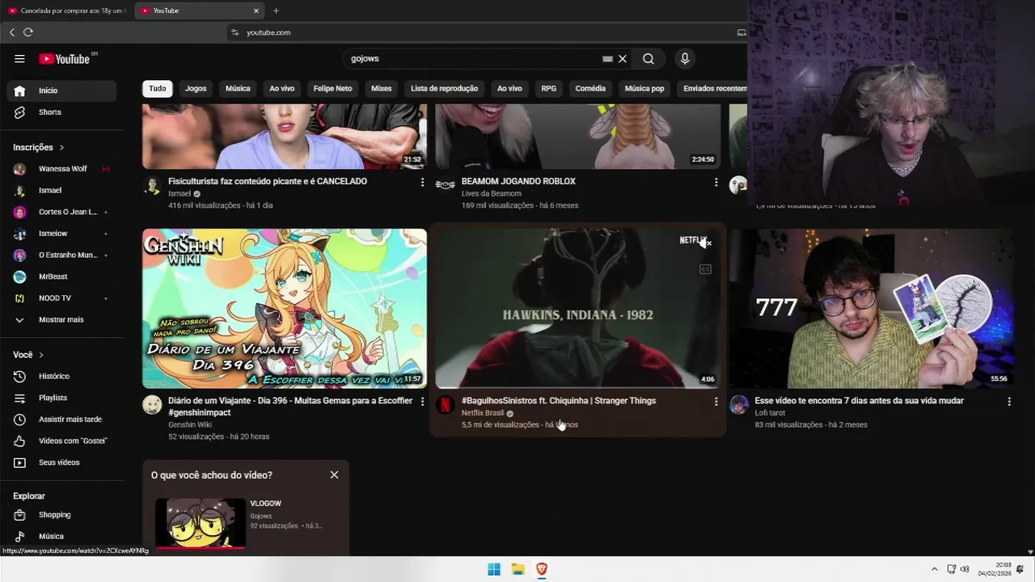Select the Jogos filter chip
Viewport: 1035px width, 582px height.
coord(196,88)
